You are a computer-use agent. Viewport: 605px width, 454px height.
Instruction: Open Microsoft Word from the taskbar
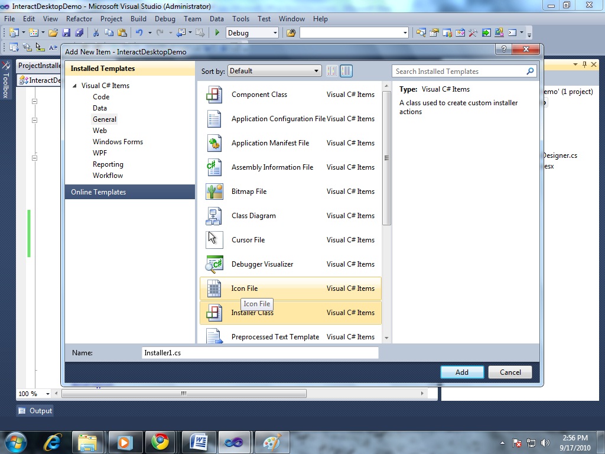tap(199, 442)
